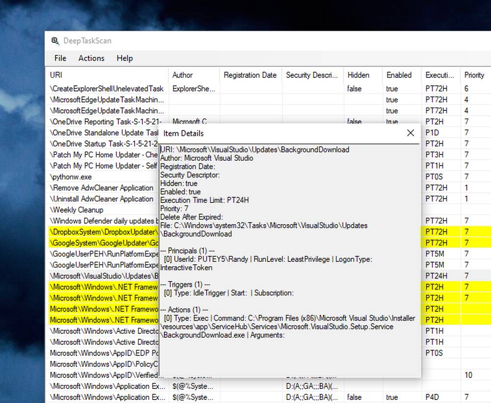Click priority value 10 cell
Viewport: 491px width, 403px height.
click(468, 375)
